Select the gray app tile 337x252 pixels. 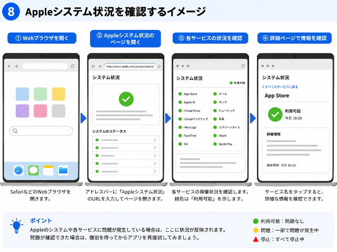(58, 111)
